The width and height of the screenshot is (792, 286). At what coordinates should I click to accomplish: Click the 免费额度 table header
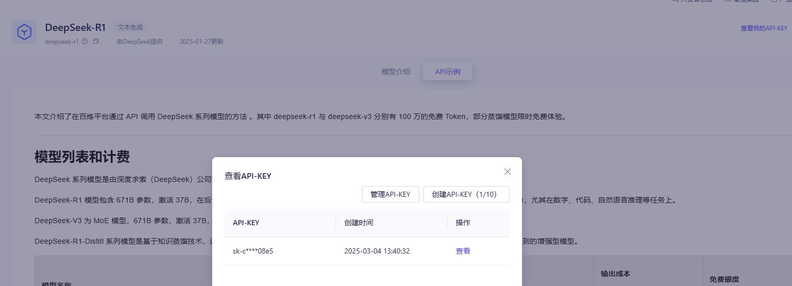(x=724, y=279)
